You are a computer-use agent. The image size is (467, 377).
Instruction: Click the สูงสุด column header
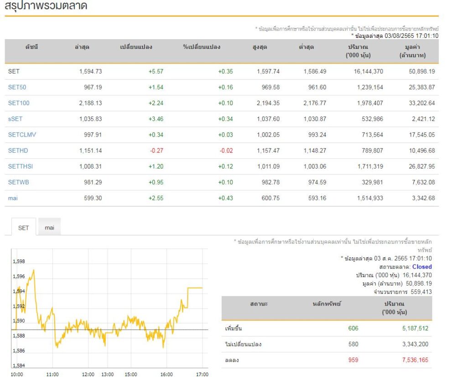[x=259, y=47]
